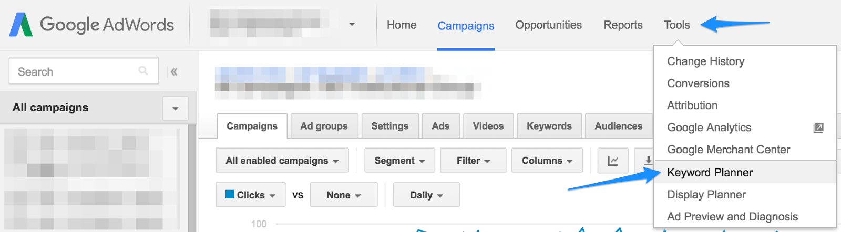
Task: Open the Segment dropdown
Action: click(x=399, y=161)
